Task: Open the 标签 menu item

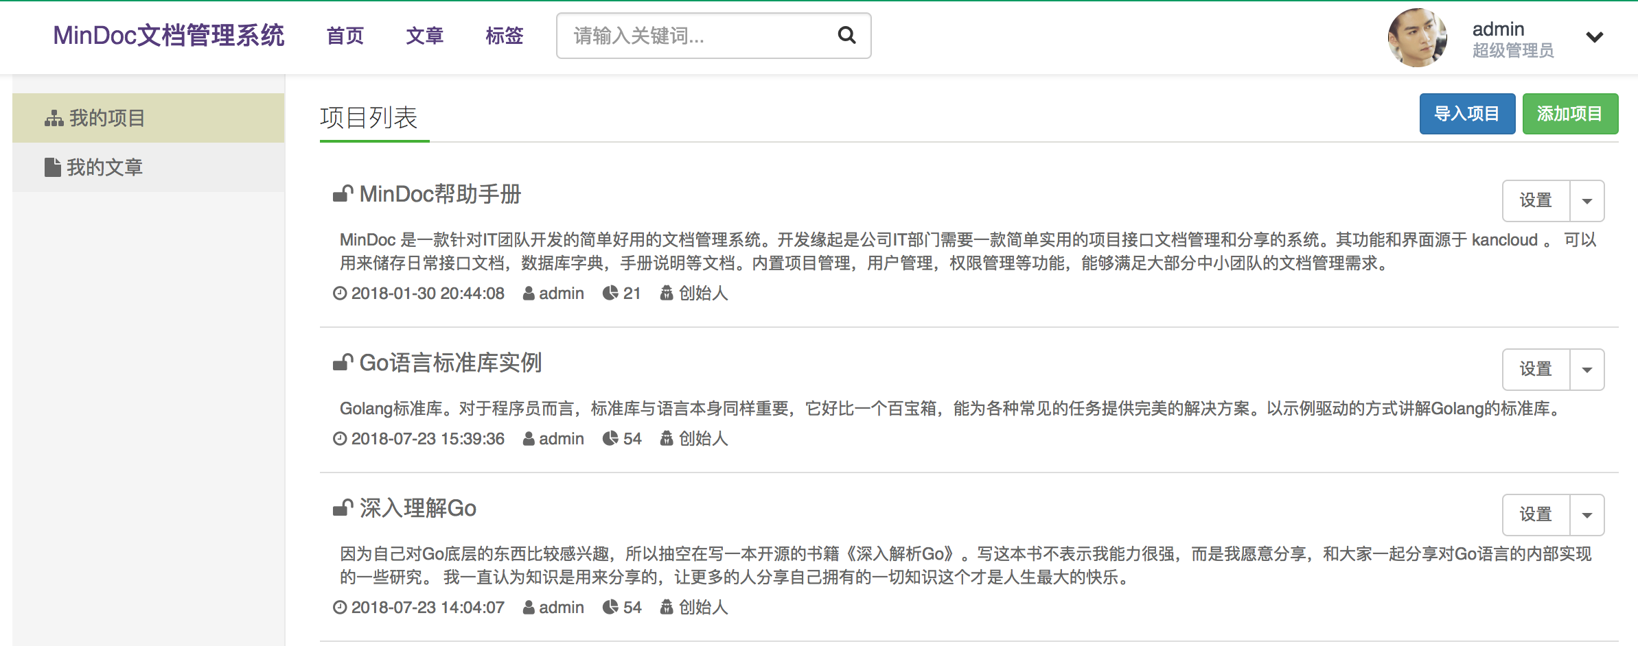Action: click(505, 36)
